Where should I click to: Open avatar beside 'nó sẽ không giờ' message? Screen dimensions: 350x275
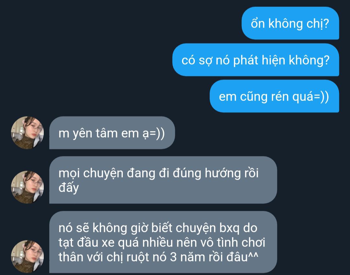tap(28, 257)
